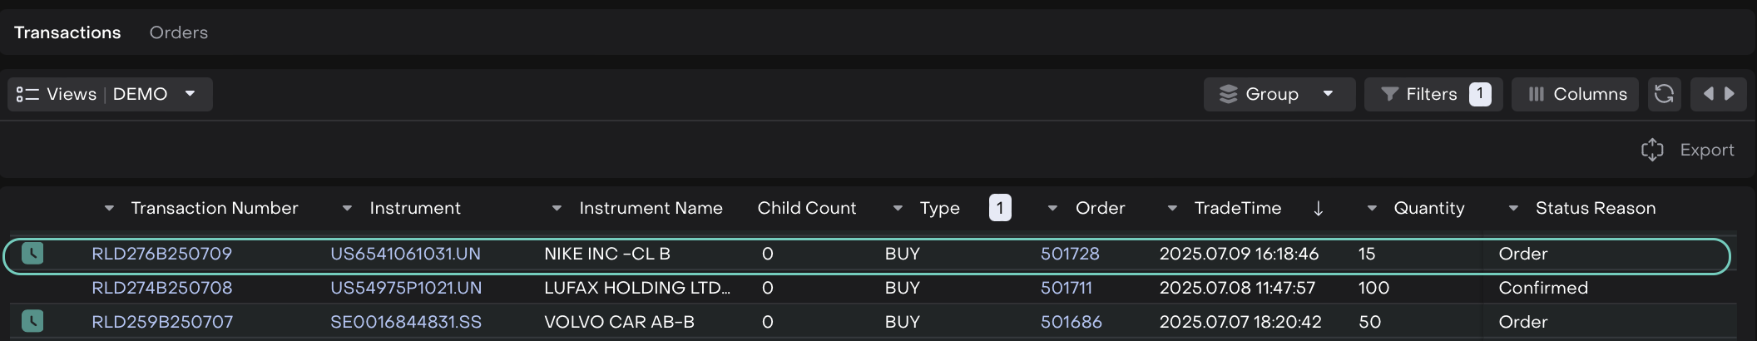Click the left arrow navigation icon
The width and height of the screenshot is (1757, 341).
pos(1708,94)
